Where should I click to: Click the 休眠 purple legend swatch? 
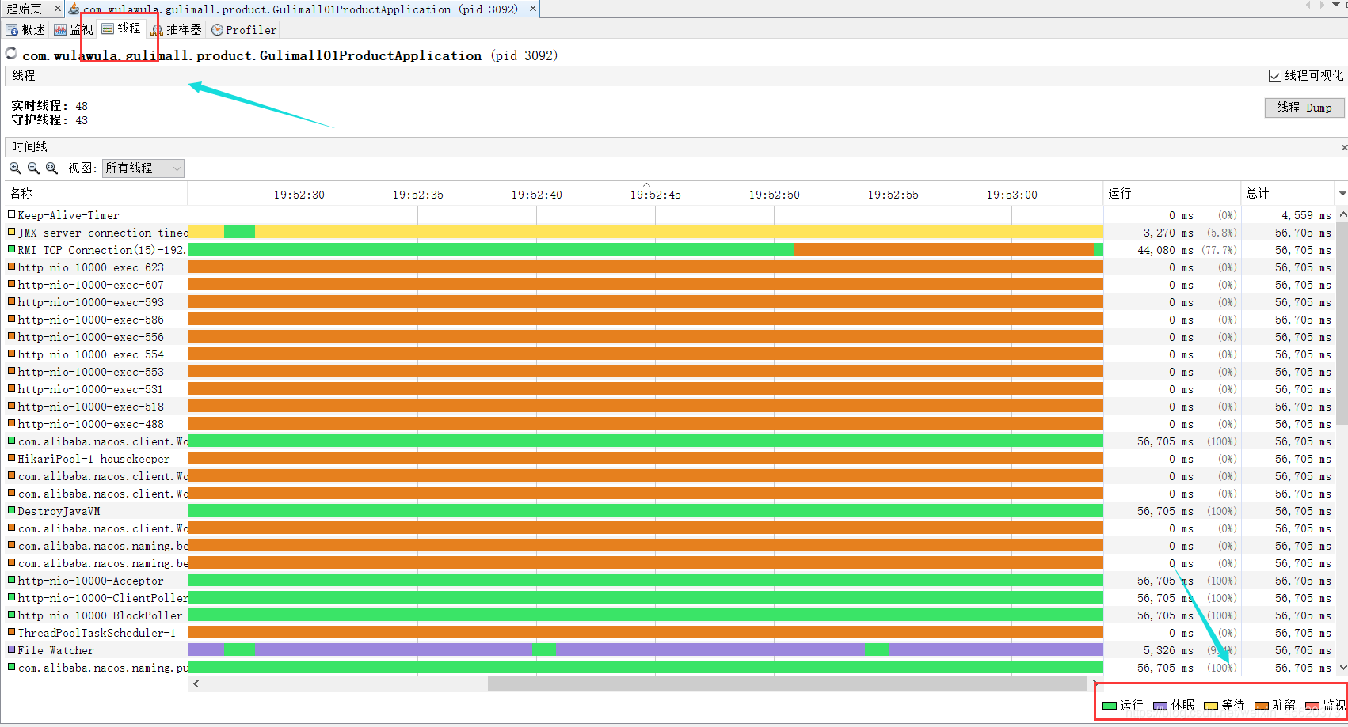[x=1160, y=706]
